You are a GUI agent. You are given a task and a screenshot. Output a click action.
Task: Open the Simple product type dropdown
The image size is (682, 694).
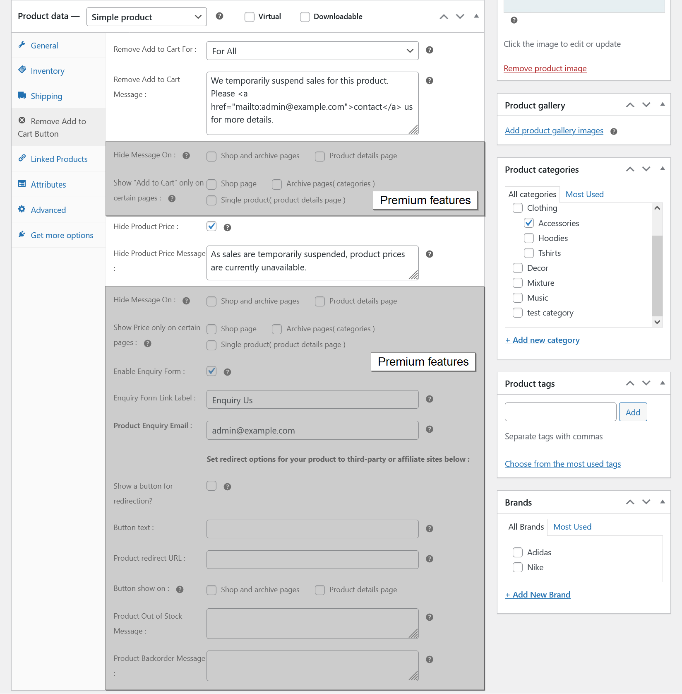(x=146, y=17)
